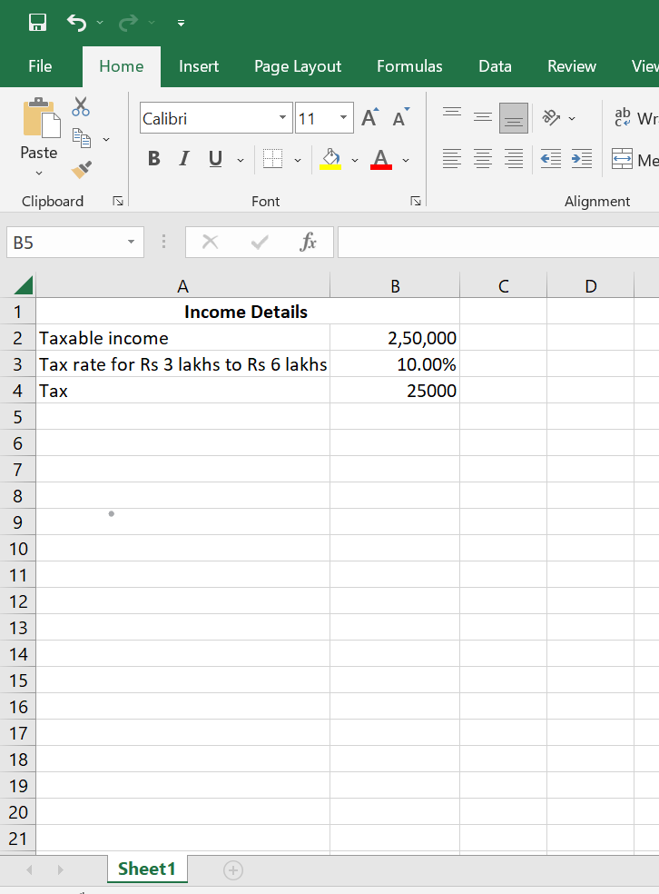Open Insert Function fx dialog
The height and width of the screenshot is (894, 659).
(308, 243)
